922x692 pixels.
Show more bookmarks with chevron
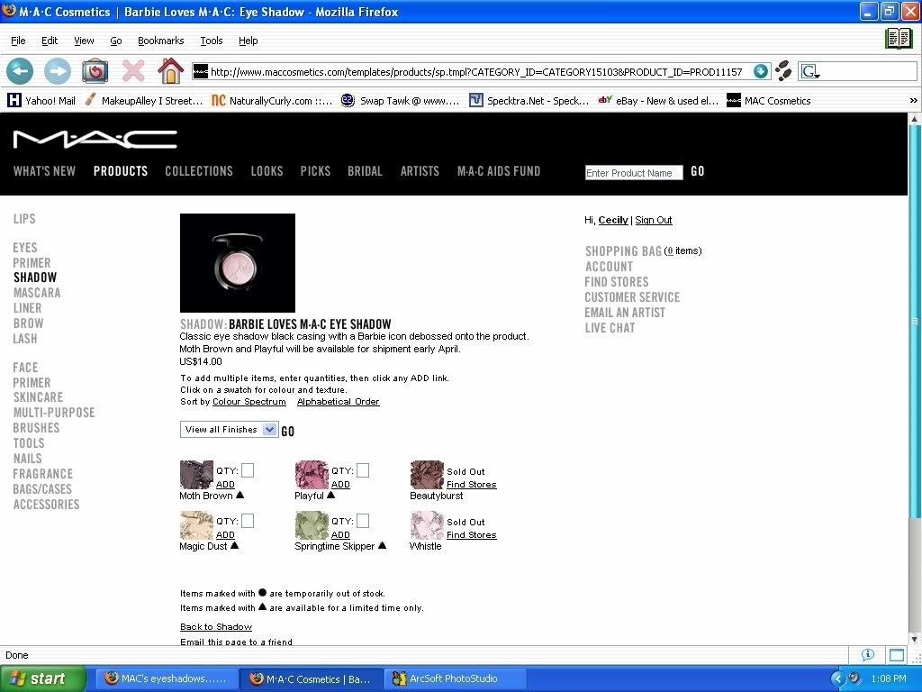[913, 101]
